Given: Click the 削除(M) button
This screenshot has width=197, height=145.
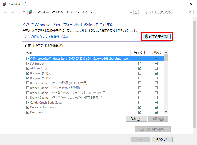Looking at the screenshot, I should 158,119.
